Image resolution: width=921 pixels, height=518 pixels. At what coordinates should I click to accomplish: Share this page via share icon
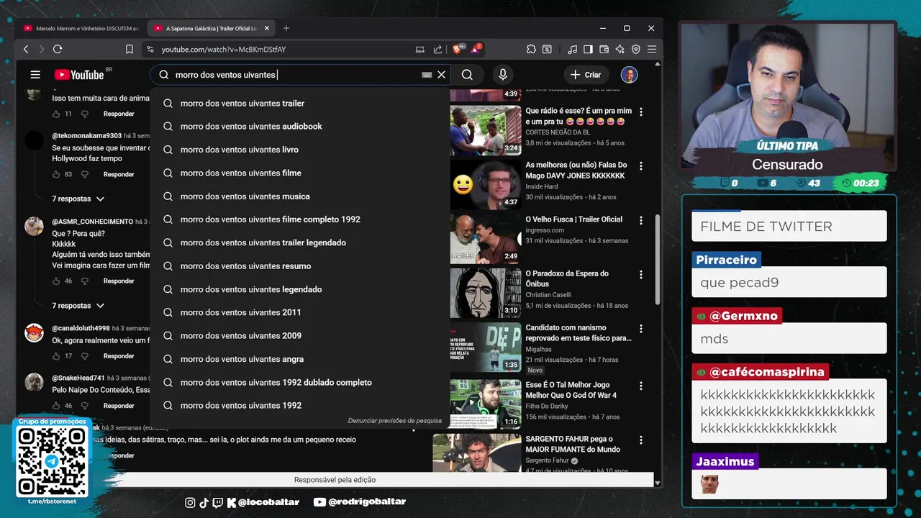coord(437,49)
